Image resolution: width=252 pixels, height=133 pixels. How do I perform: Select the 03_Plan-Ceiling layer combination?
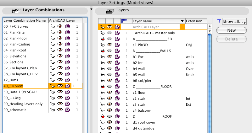click(x=17, y=44)
